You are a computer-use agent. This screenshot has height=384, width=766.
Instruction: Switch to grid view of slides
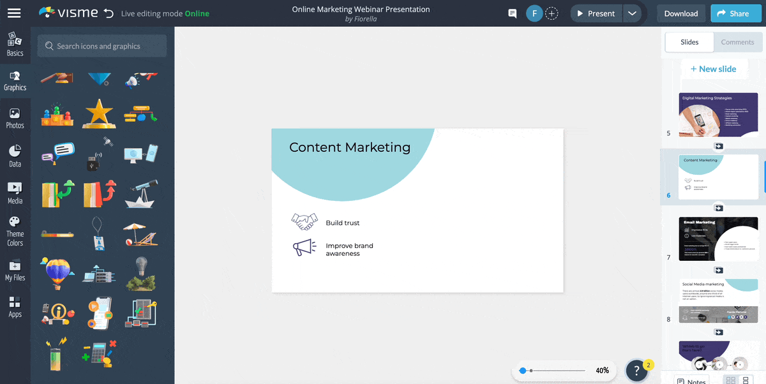731,380
